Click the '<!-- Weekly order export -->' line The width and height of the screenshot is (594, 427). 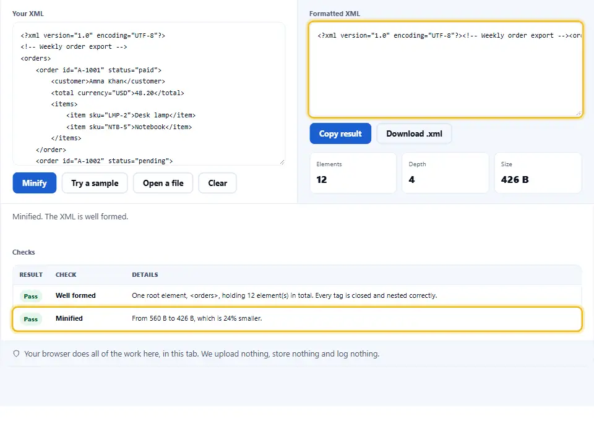[74, 47]
